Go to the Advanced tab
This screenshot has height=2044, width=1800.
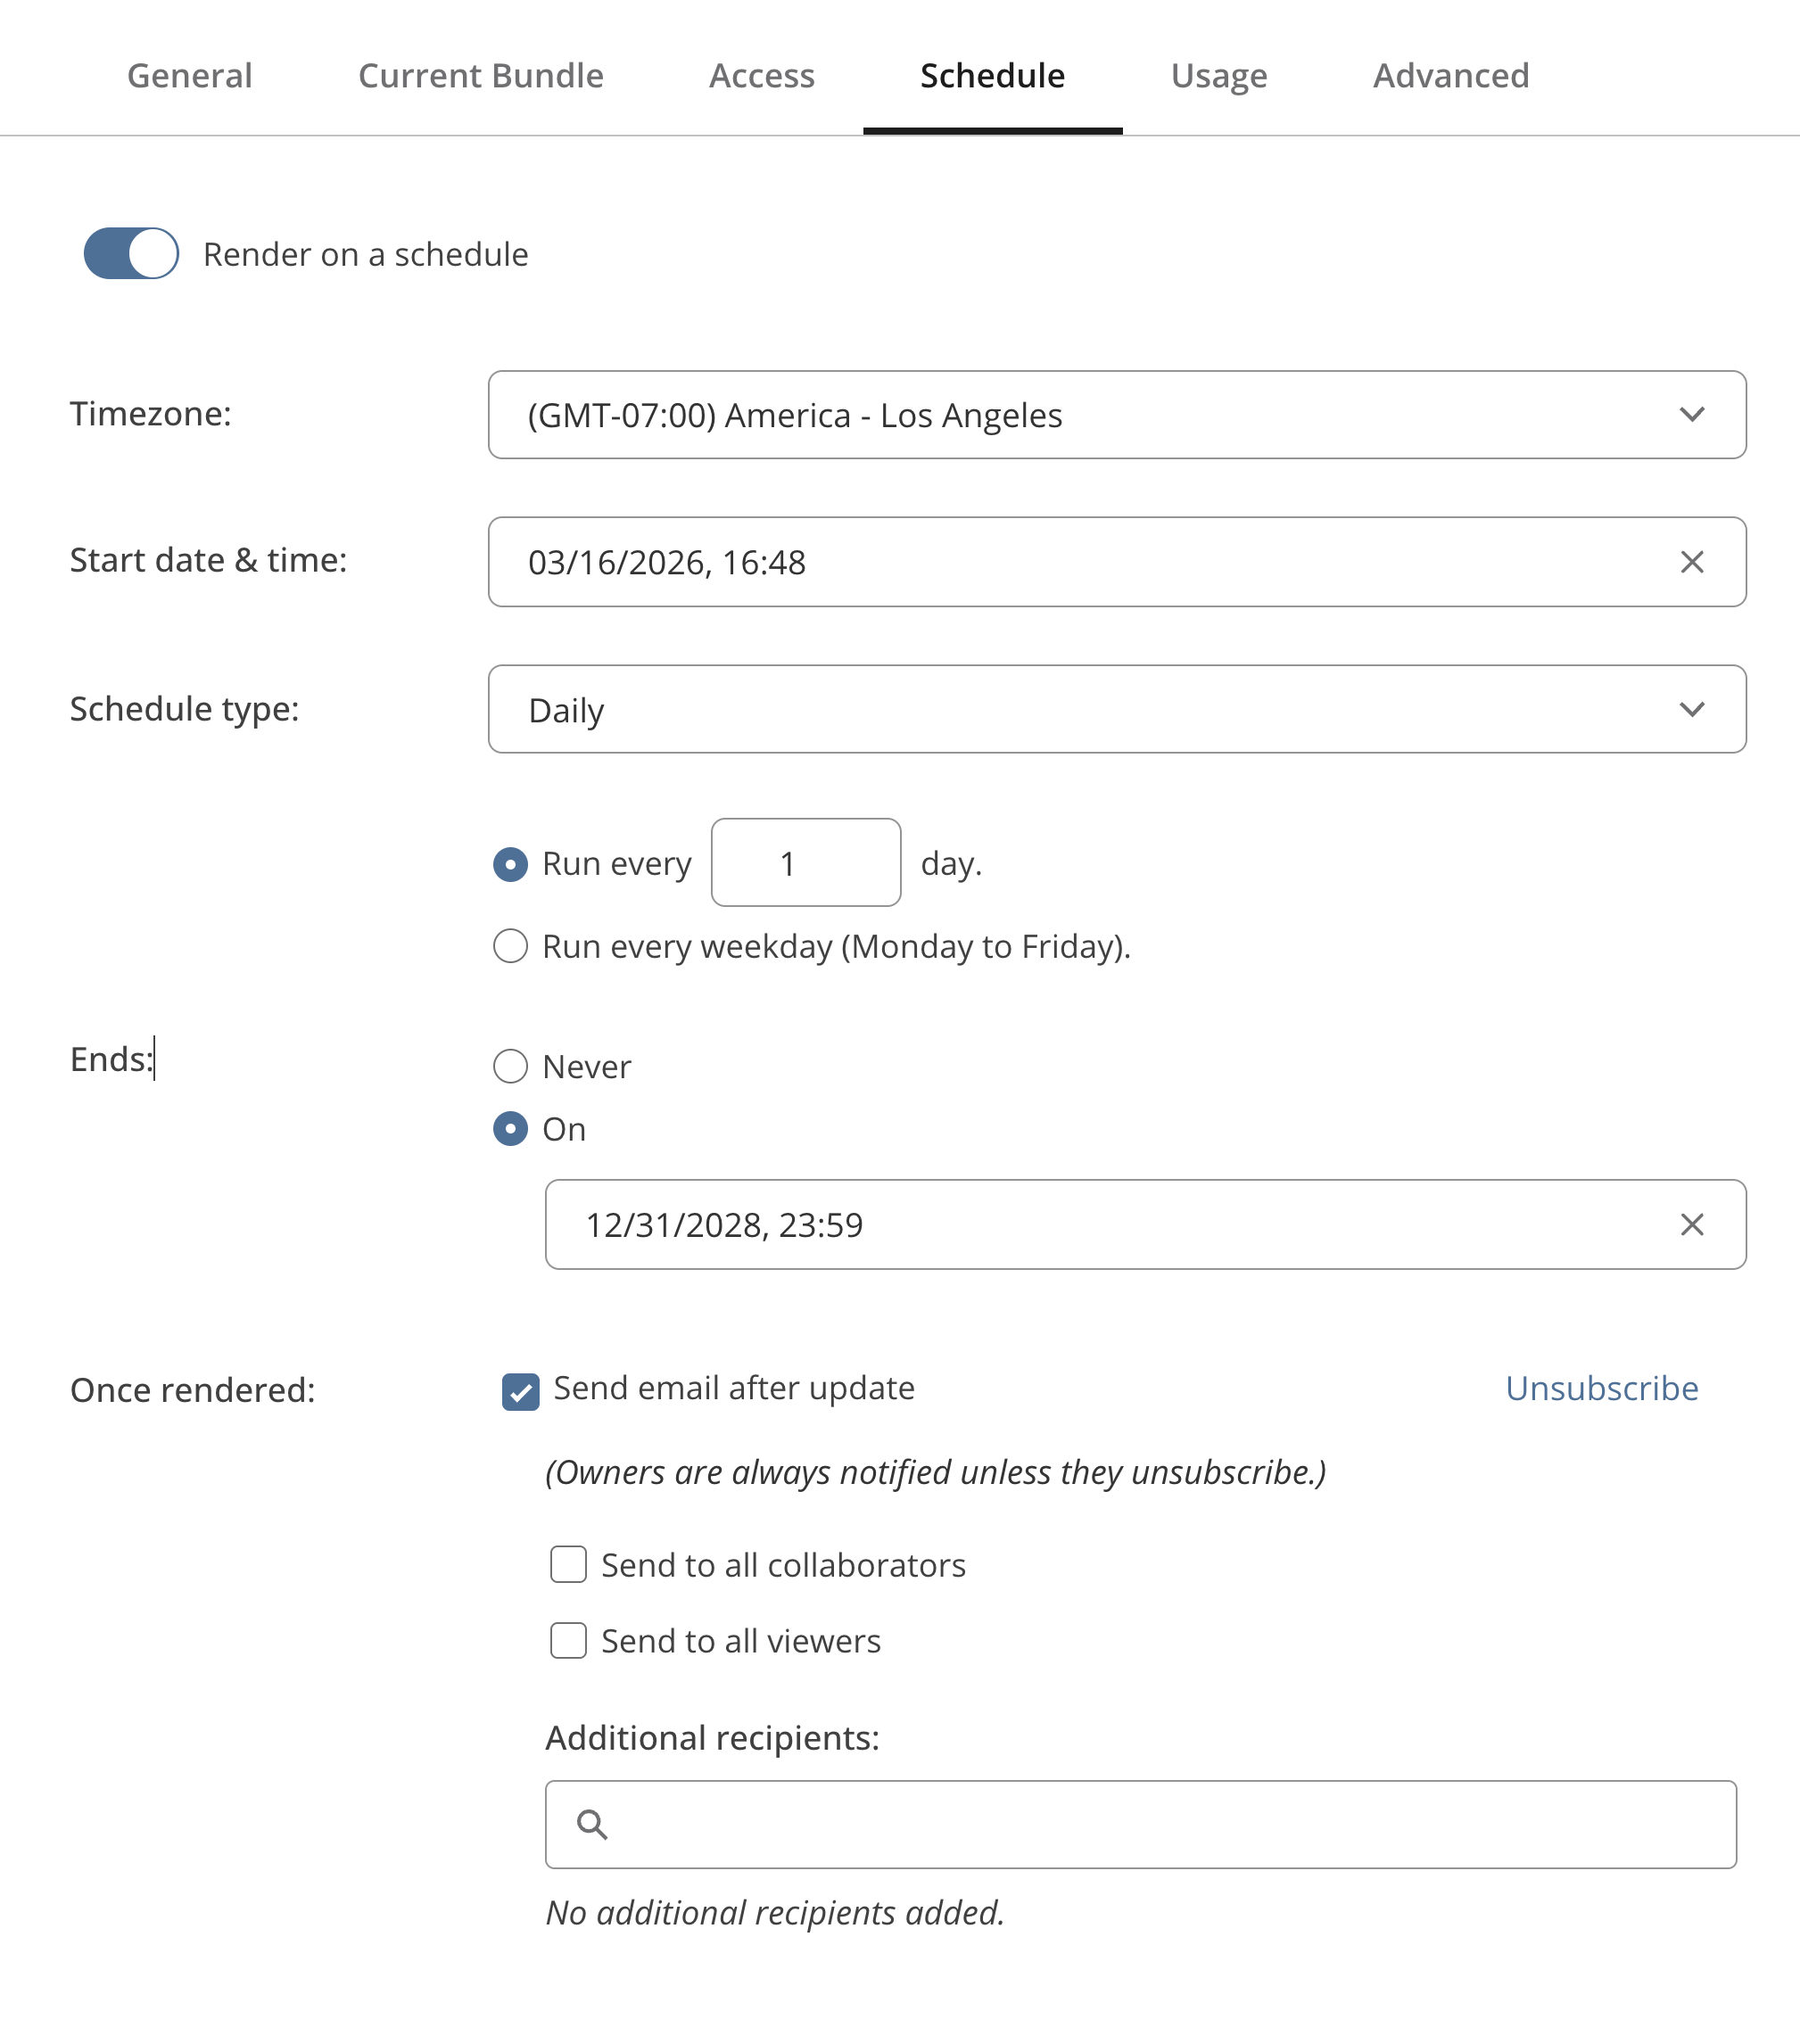click(x=1450, y=76)
